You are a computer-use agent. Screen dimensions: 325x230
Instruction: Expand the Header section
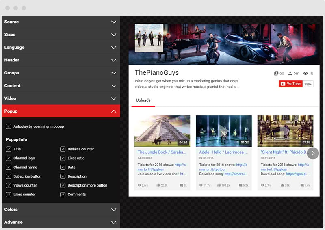pyautogui.click(x=61, y=60)
